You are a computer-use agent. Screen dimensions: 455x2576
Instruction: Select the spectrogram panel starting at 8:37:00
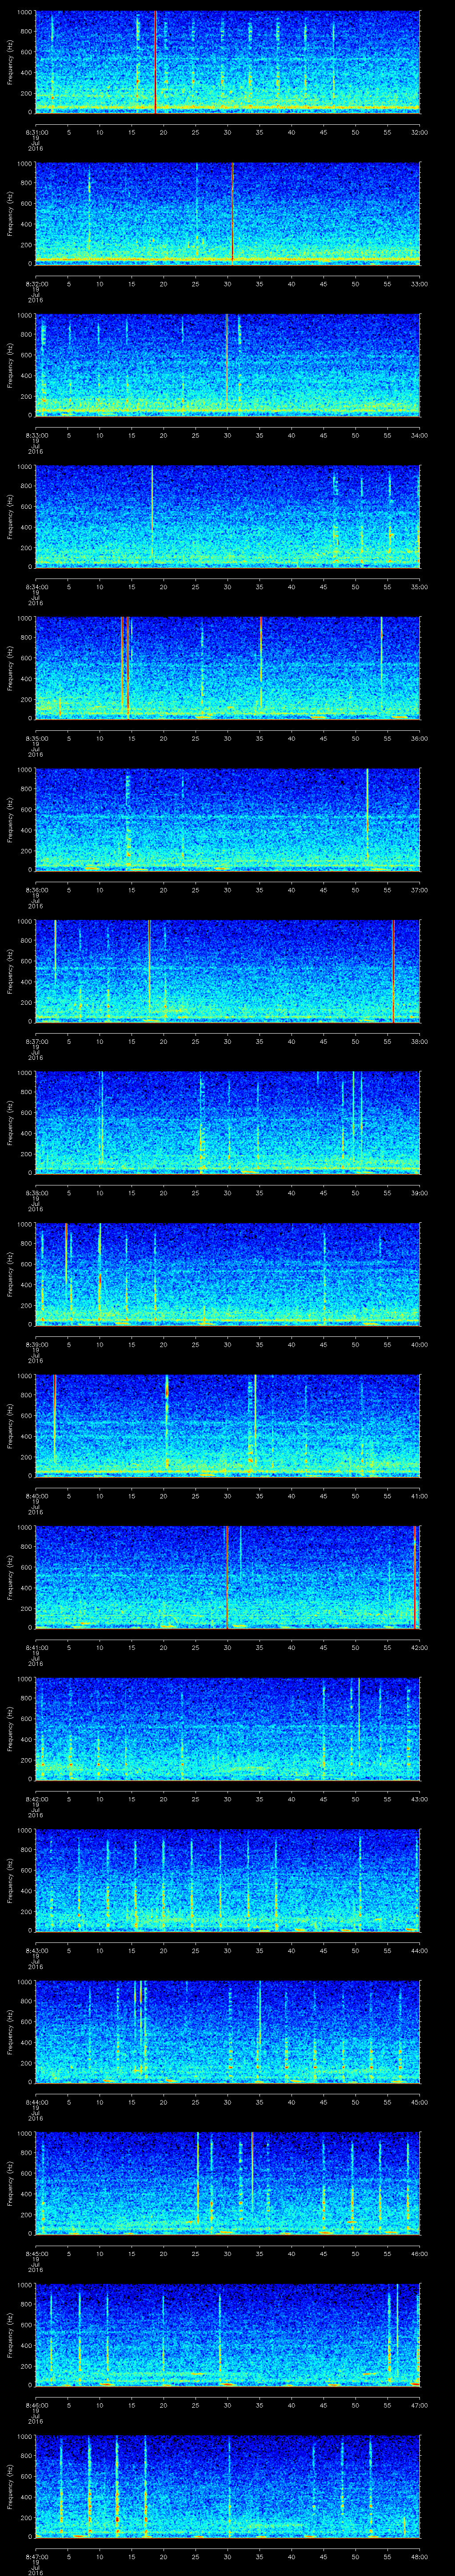click(x=227, y=971)
